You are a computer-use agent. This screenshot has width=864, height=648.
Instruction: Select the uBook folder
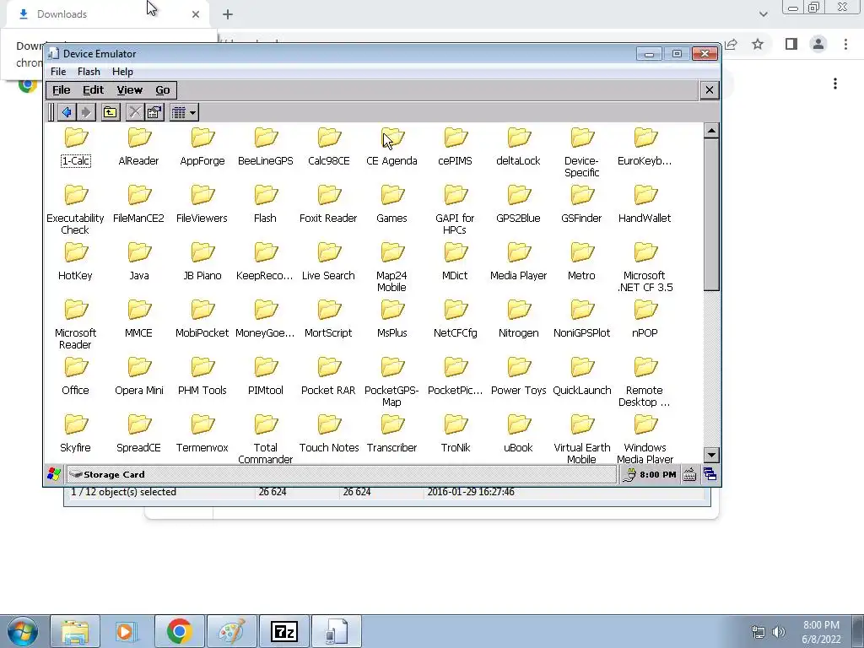point(519,433)
